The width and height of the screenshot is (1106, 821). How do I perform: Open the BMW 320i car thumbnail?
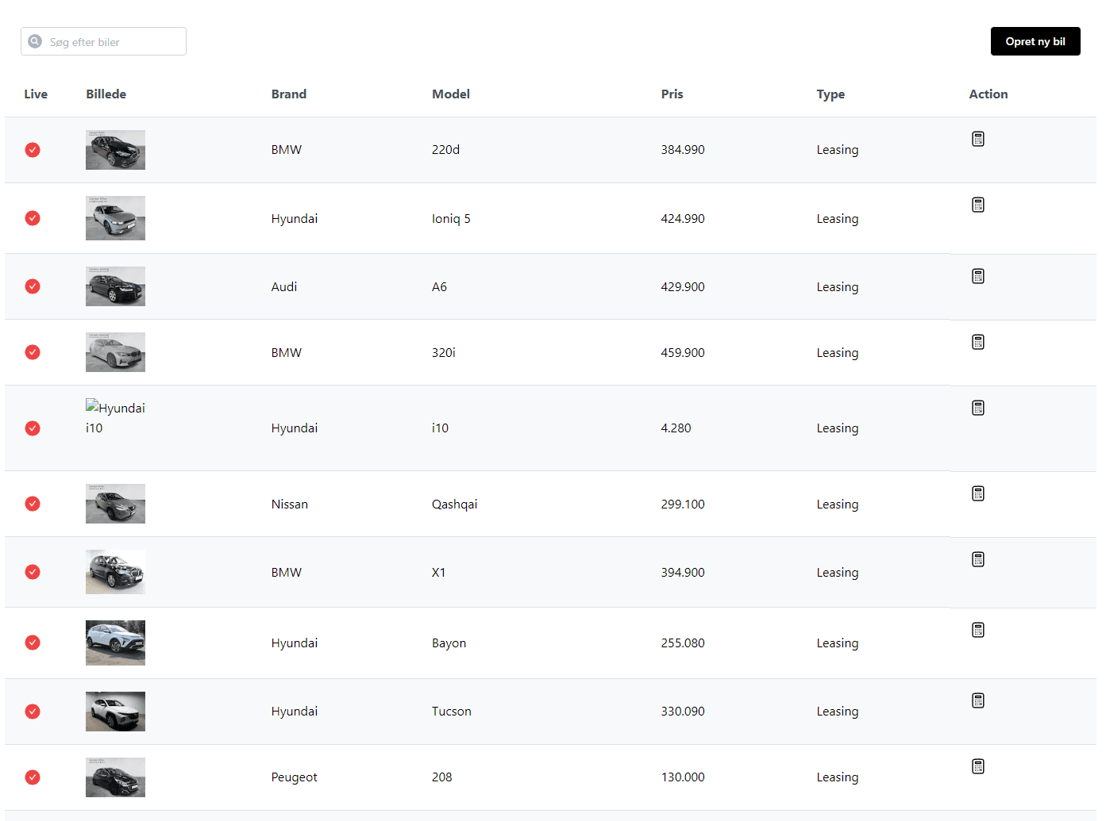(115, 352)
